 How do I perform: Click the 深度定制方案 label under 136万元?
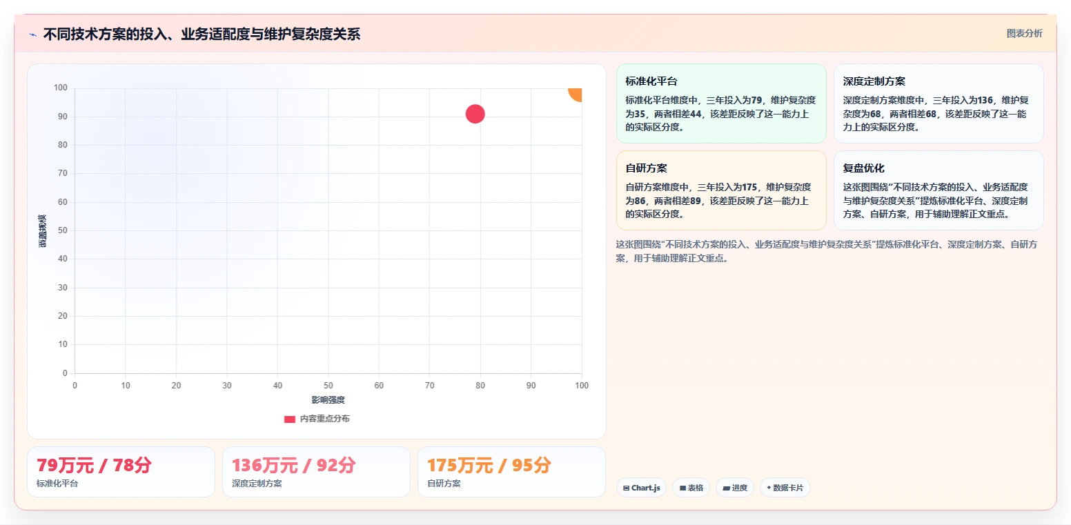point(257,484)
